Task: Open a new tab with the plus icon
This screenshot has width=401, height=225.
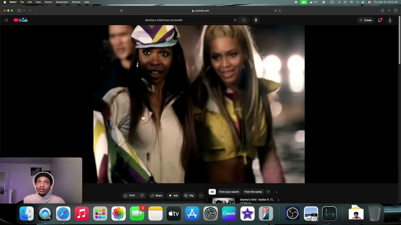Action: tap(389, 11)
